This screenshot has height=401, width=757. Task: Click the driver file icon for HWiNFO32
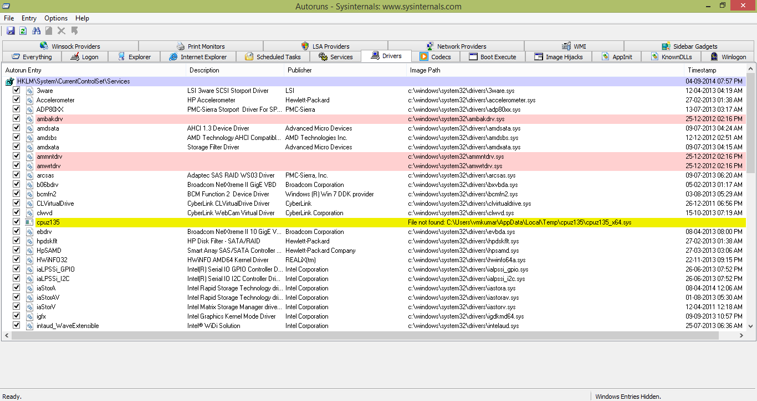tap(30, 260)
